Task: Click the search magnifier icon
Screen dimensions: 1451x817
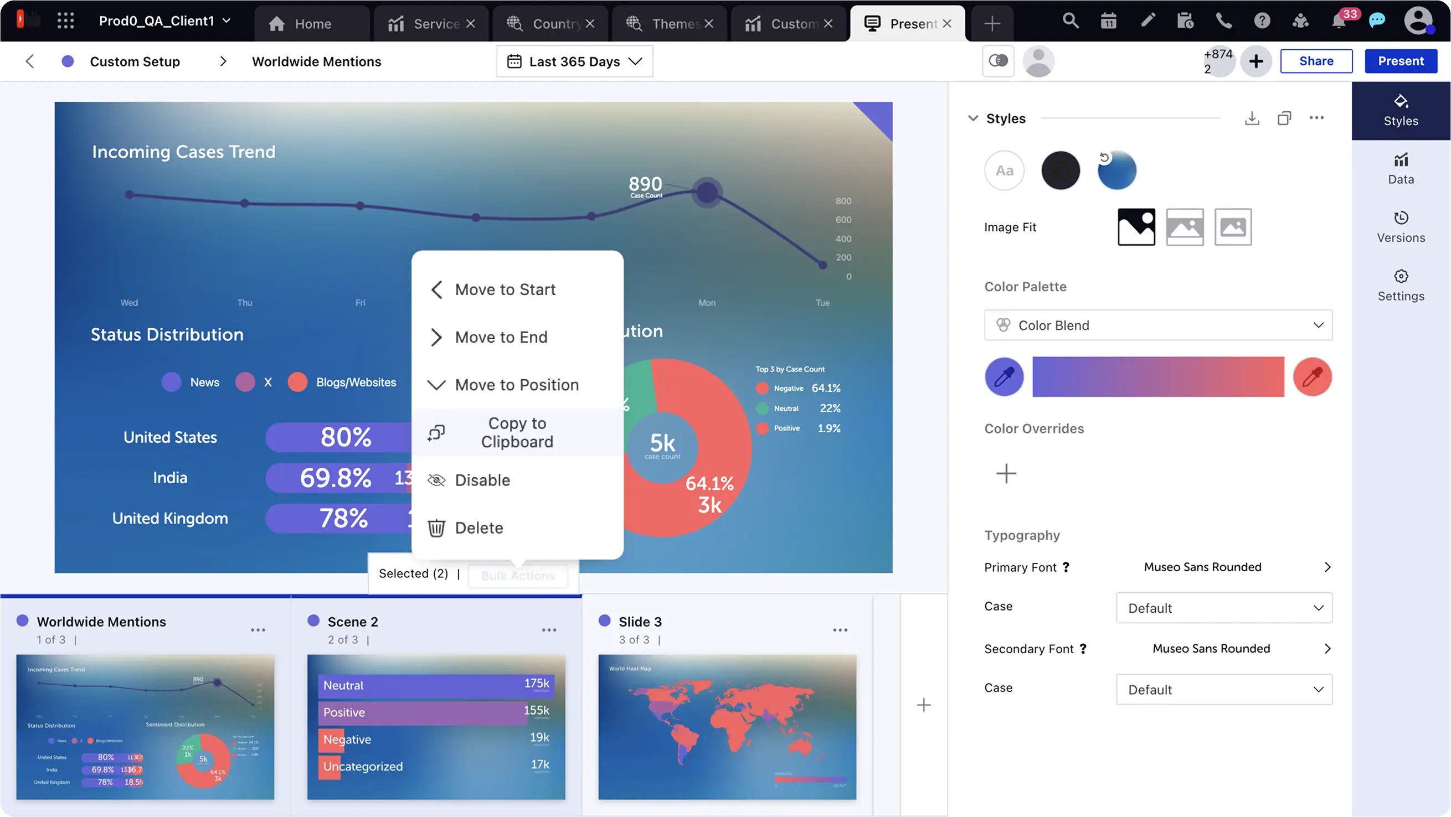Action: pyautogui.click(x=1070, y=22)
